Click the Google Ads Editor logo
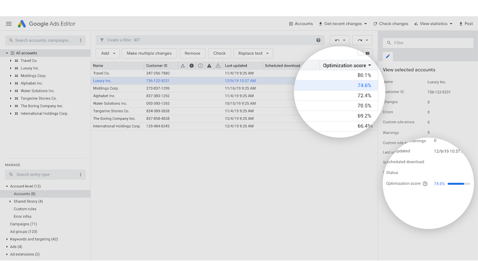Image resolution: width=478 pixels, height=261 pixels. click(22, 24)
